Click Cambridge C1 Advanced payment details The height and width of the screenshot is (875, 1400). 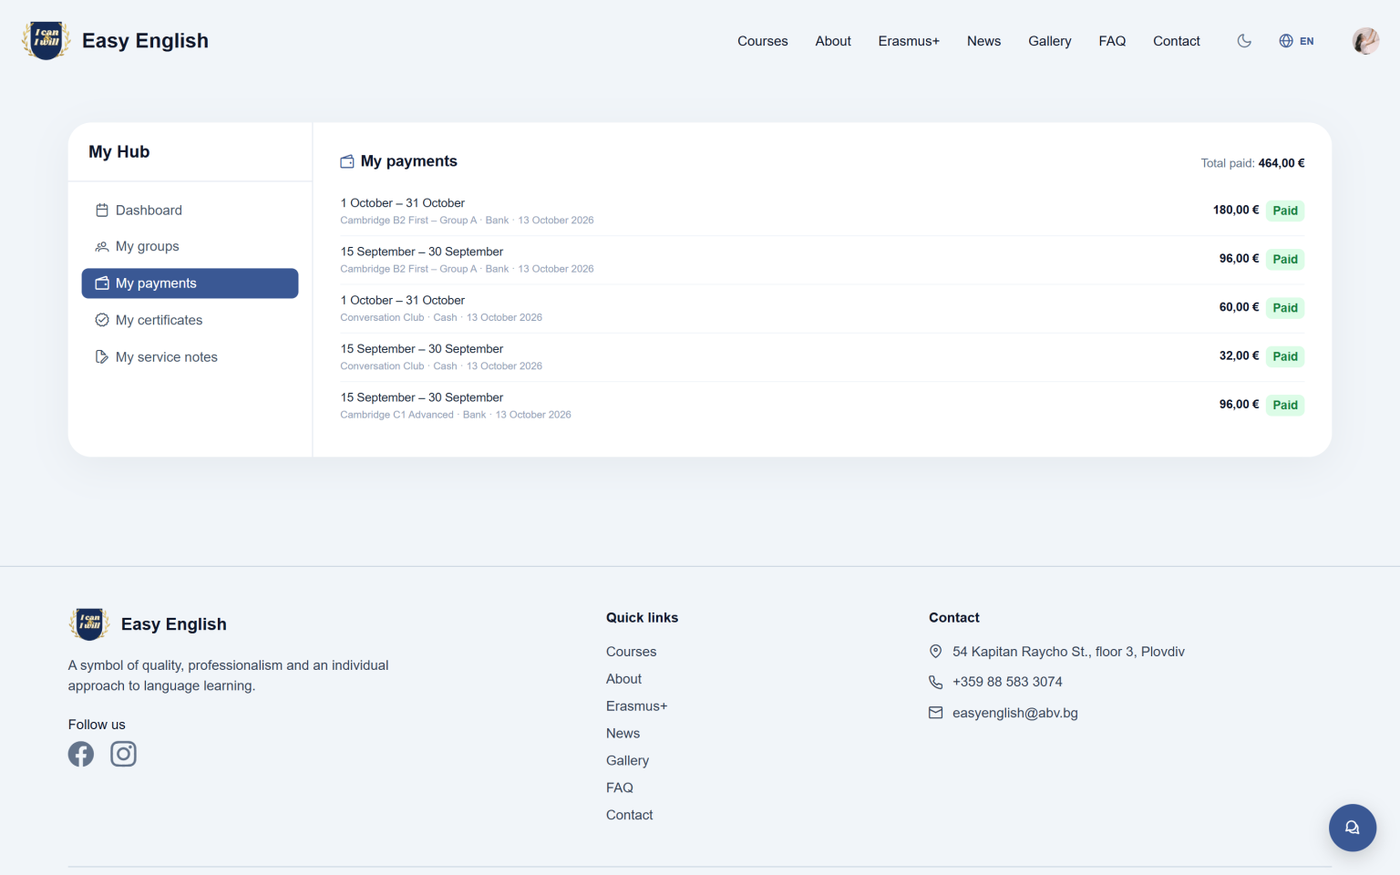pyautogui.click(x=456, y=415)
